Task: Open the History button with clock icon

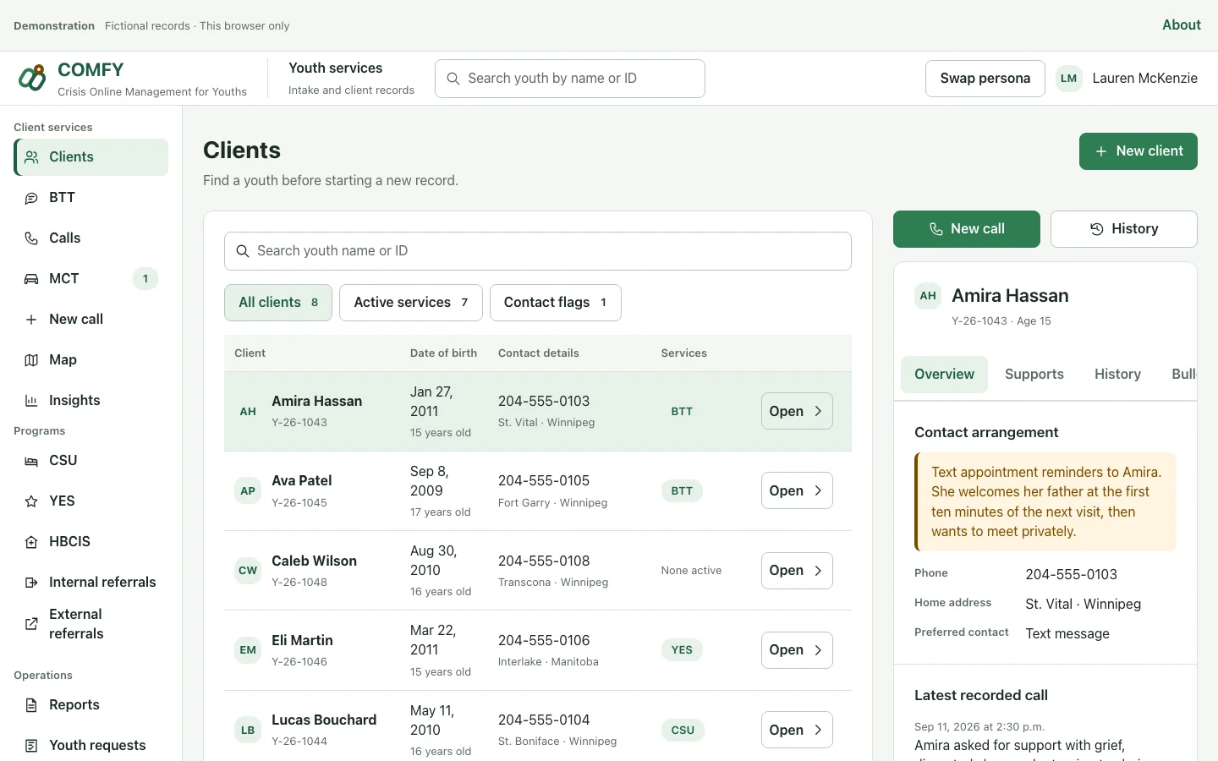Action: point(1124,229)
